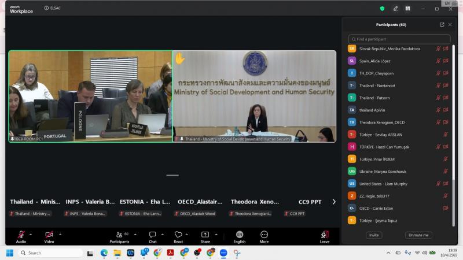This screenshot has width=463, height=260.
Task: Show next participants with right arrow
Action: 334,202
